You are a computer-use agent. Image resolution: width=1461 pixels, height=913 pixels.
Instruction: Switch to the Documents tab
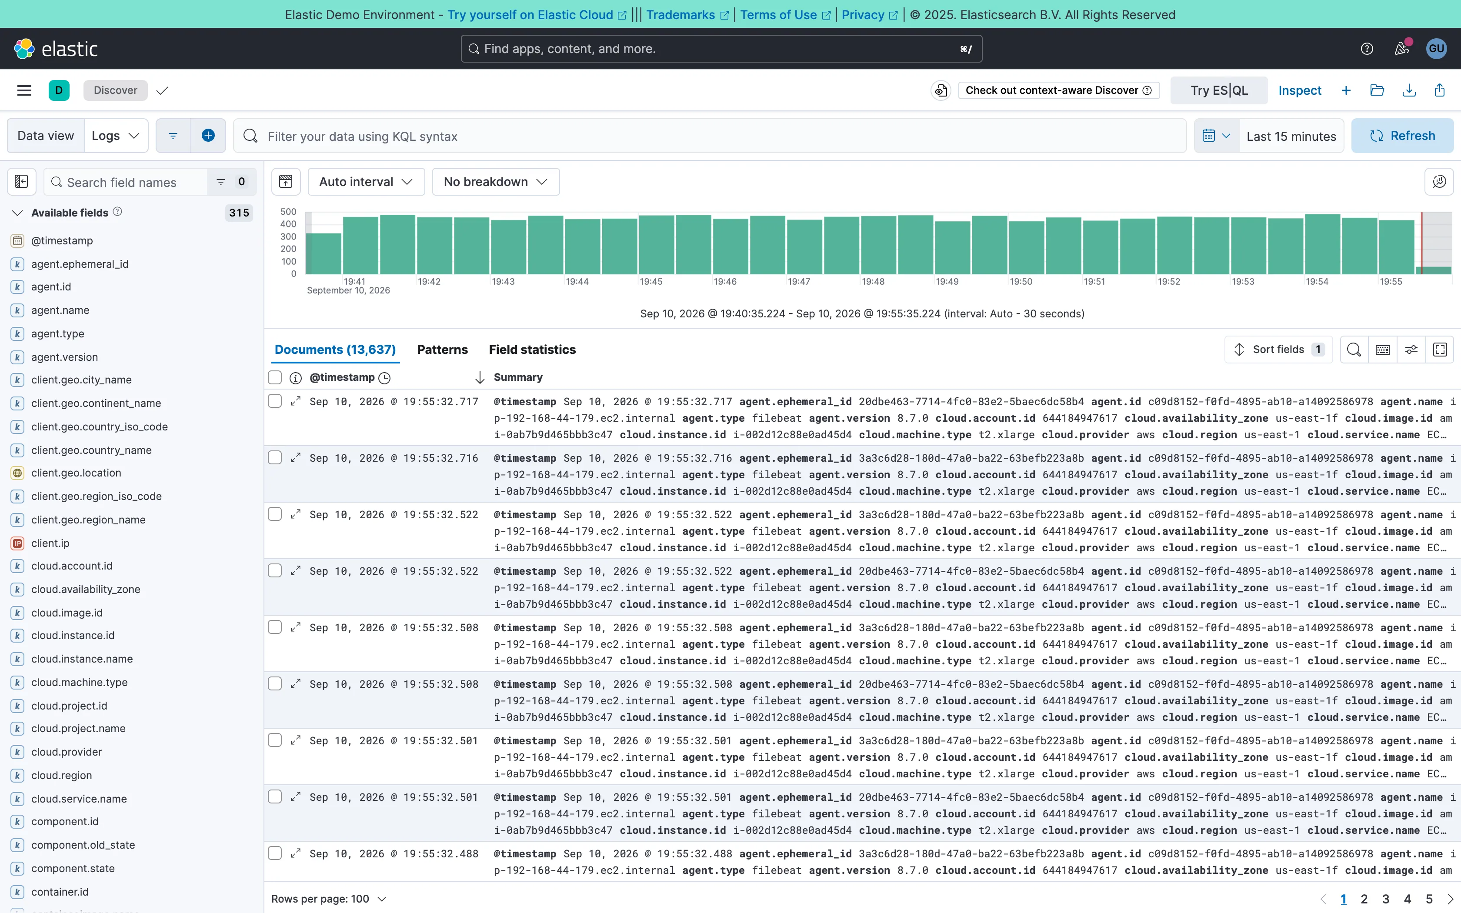(335, 350)
